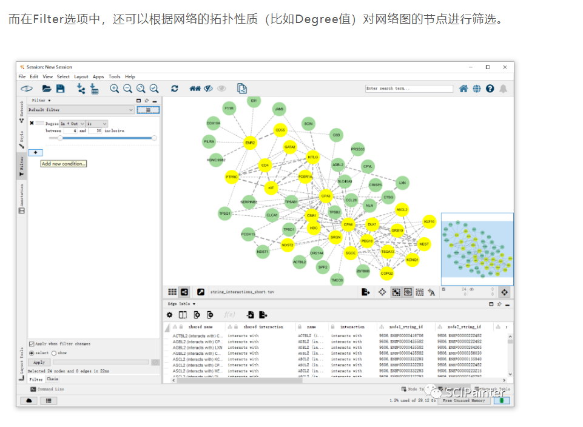Hide selected nodes and edges icon
This screenshot has height=427, width=583.
click(x=209, y=89)
